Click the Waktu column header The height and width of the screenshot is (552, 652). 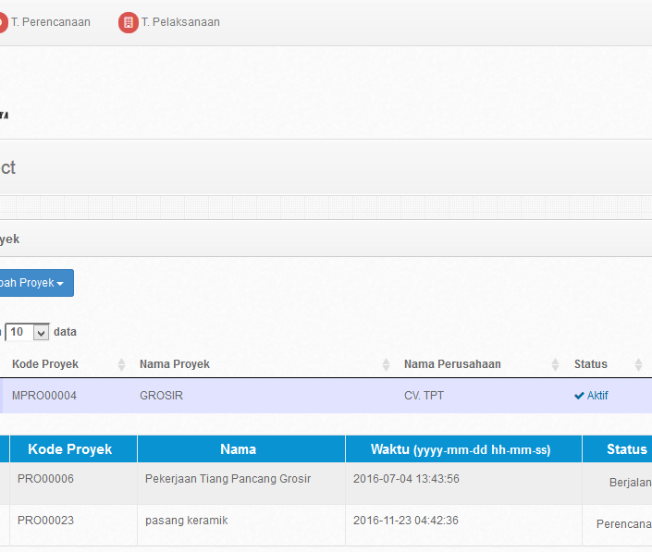(x=461, y=449)
